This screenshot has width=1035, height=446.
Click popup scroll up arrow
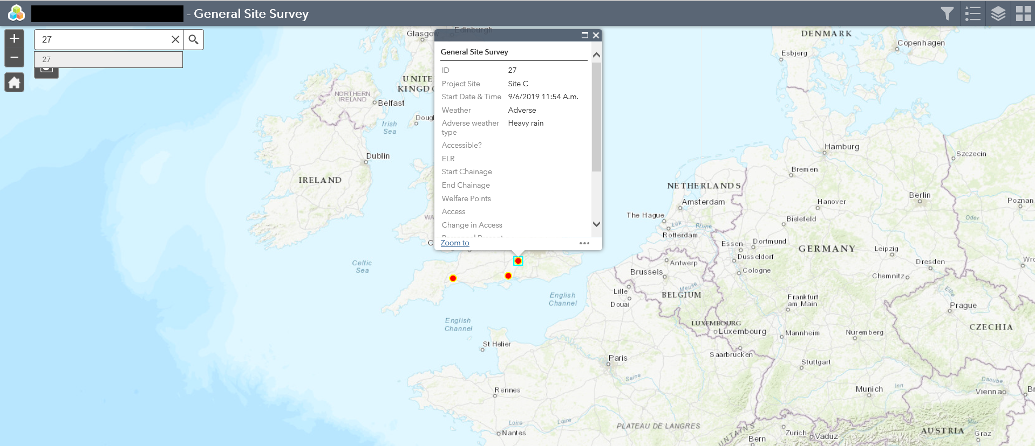(596, 55)
